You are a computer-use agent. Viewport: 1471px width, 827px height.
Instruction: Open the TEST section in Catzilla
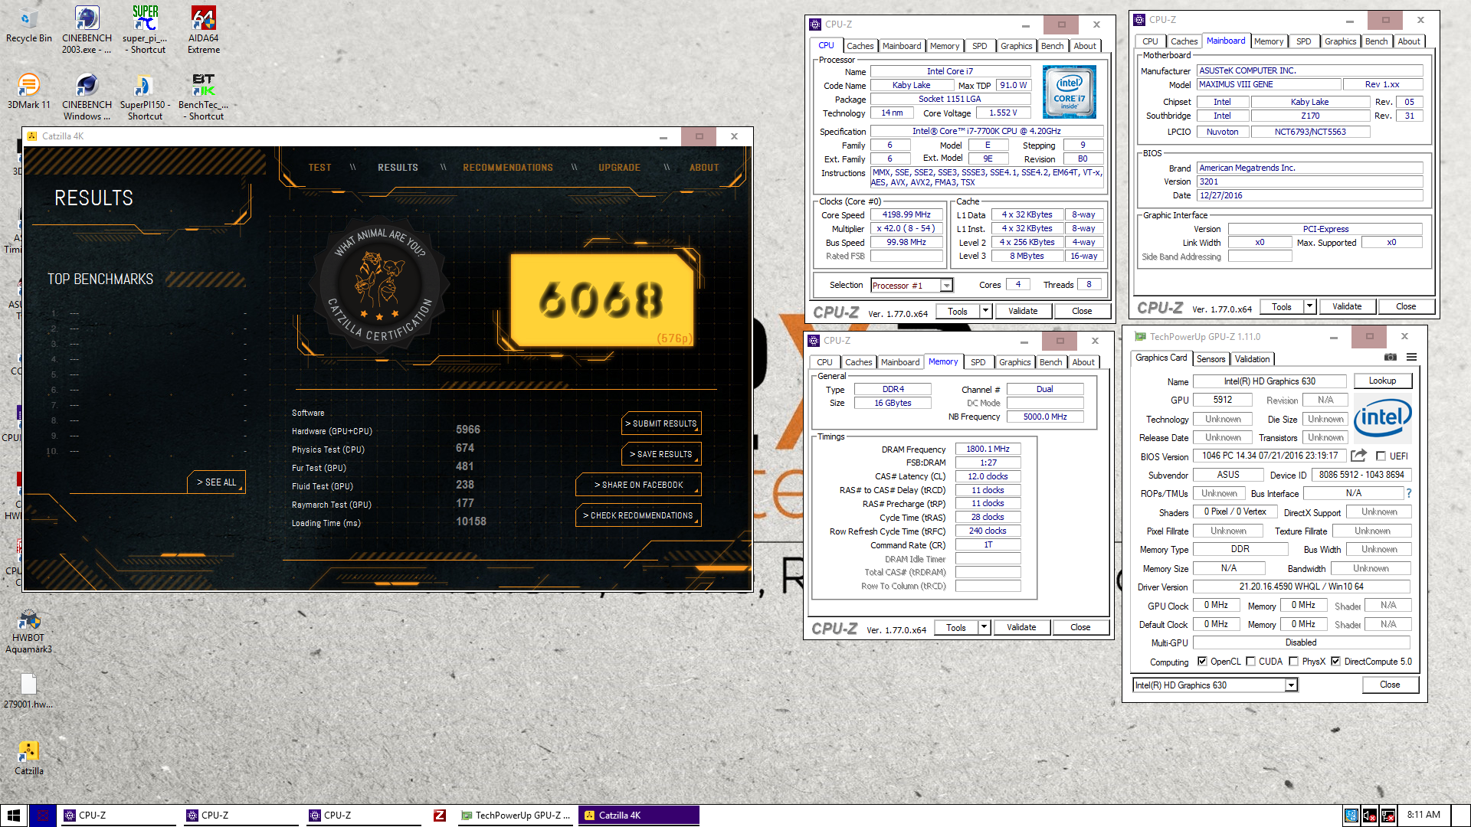[x=319, y=168]
